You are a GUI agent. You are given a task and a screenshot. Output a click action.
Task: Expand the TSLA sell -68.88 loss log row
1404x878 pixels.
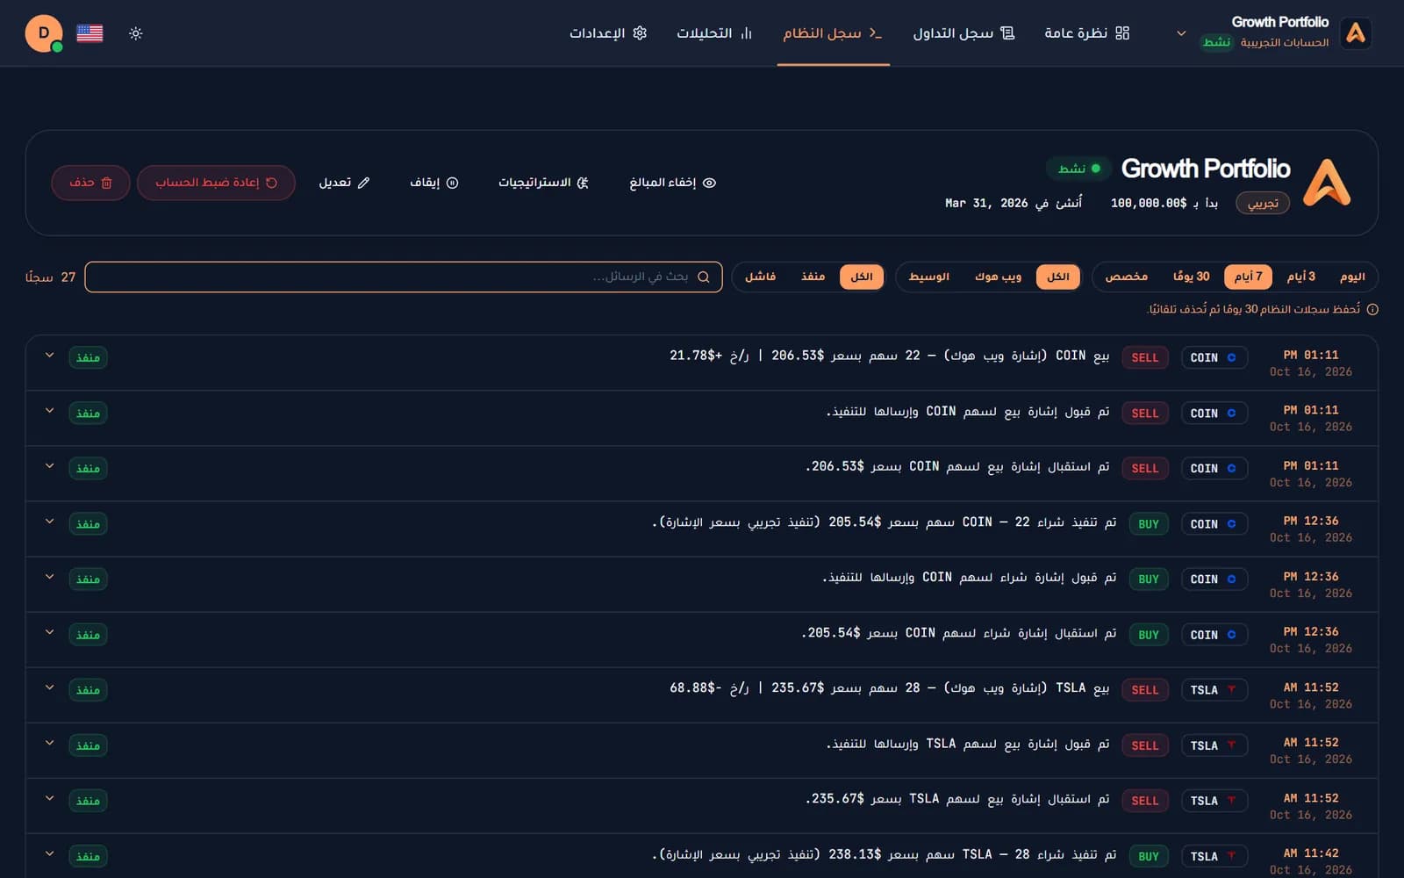click(50, 687)
